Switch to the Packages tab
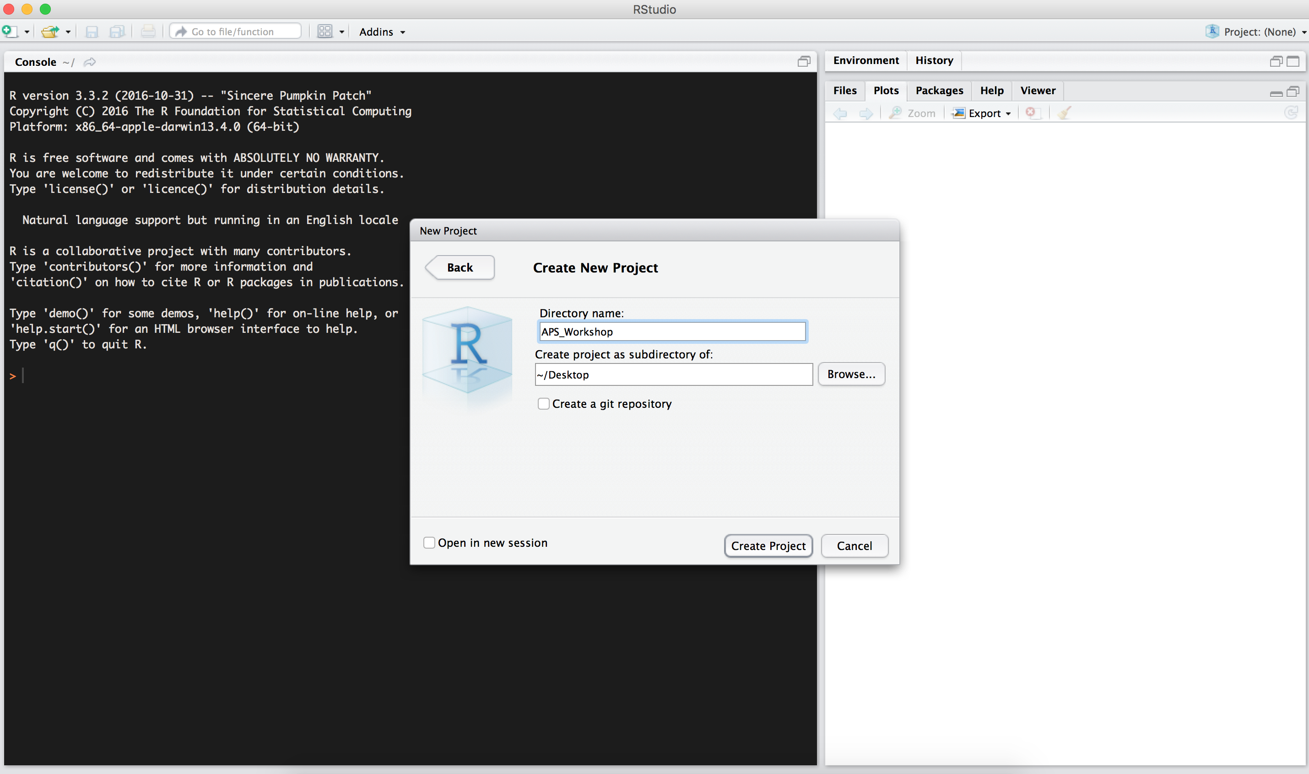The image size is (1309, 774). point(939,91)
